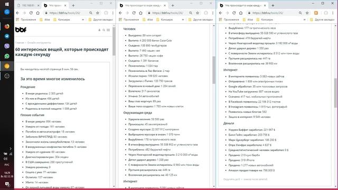Viewport: 338px width, 190px height.
Task: Click the middle window's vertical scrollbar thumb
Action: pyautogui.click(x=214, y=70)
